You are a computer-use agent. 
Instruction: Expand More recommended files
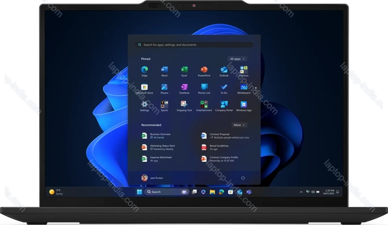point(239,125)
